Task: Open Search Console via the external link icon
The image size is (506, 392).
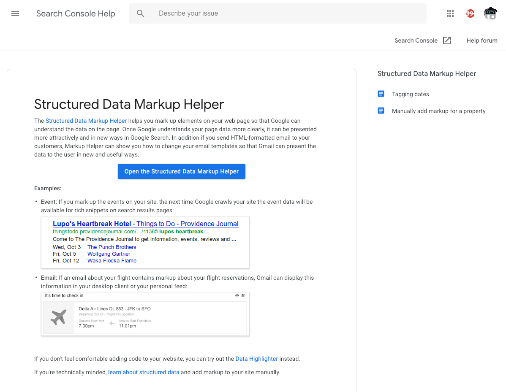Action: tap(447, 41)
